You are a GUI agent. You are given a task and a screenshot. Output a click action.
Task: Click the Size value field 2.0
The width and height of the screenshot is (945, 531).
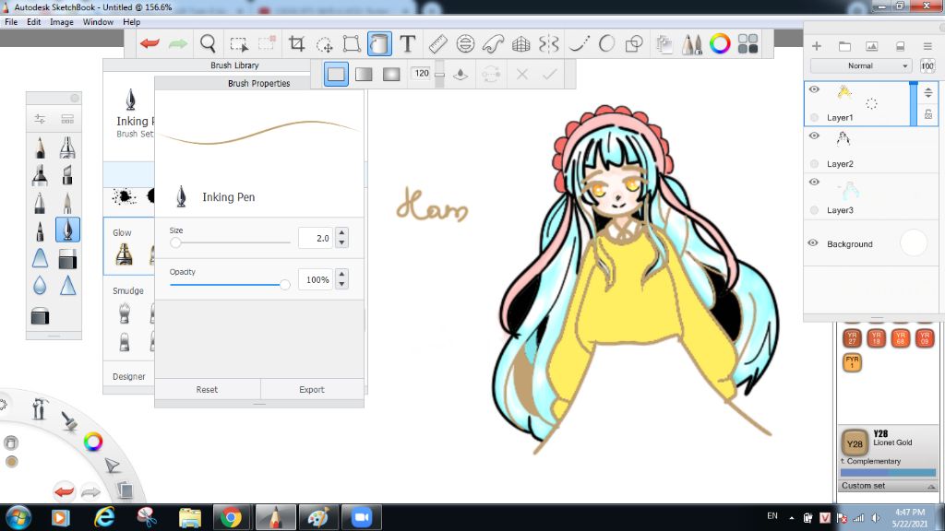(316, 238)
